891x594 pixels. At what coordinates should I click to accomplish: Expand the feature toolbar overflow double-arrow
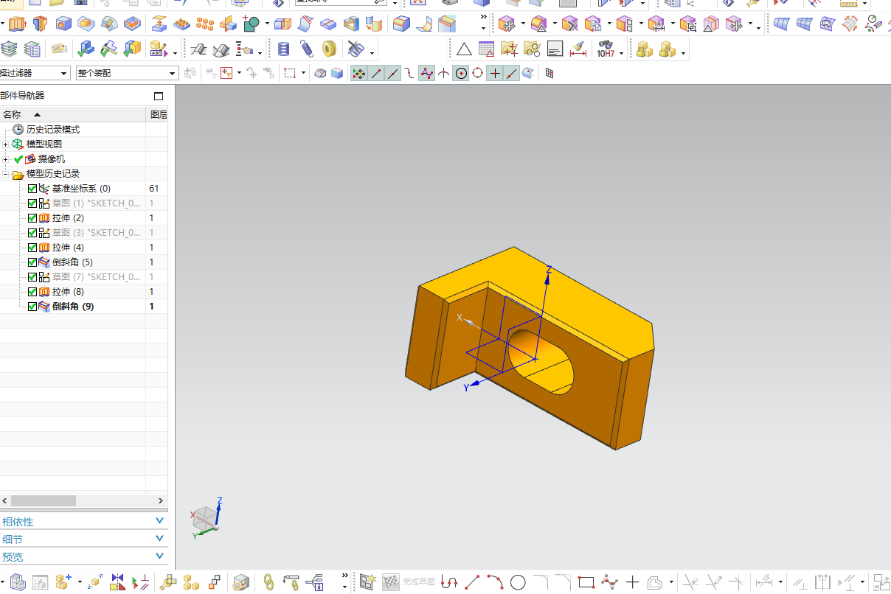coord(483,18)
